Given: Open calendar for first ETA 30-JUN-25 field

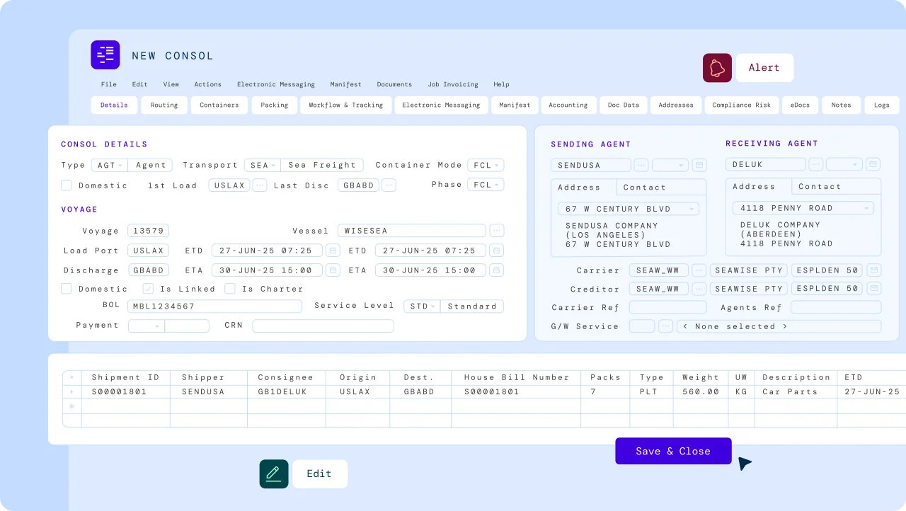Looking at the screenshot, I should point(333,270).
